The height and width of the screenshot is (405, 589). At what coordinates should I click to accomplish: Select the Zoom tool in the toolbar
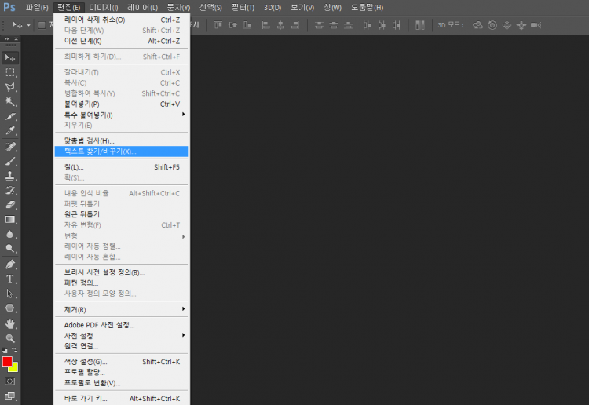[x=10, y=338]
